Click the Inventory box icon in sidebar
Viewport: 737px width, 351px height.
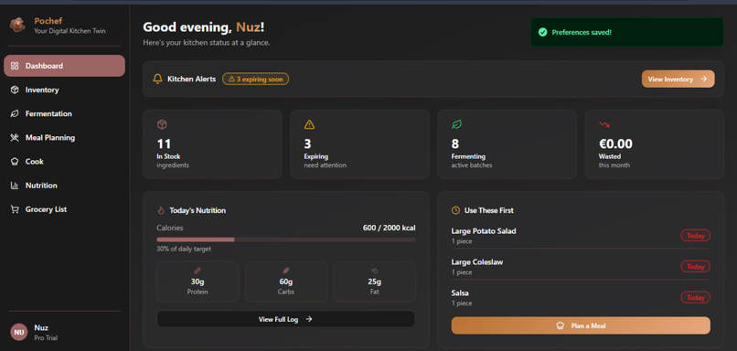point(15,90)
